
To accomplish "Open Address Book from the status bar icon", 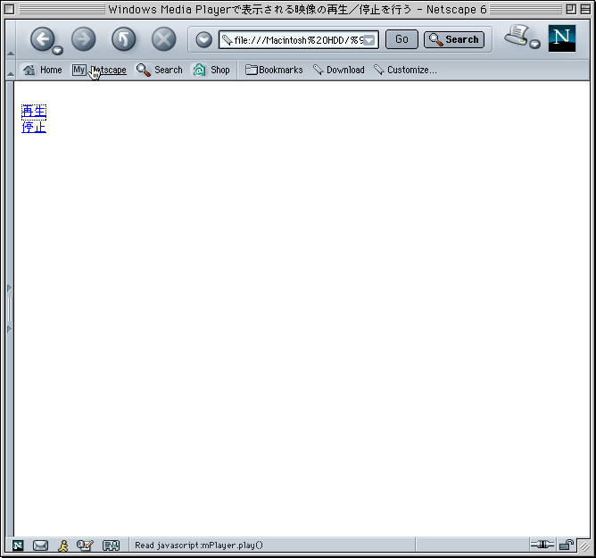I will [111, 546].
